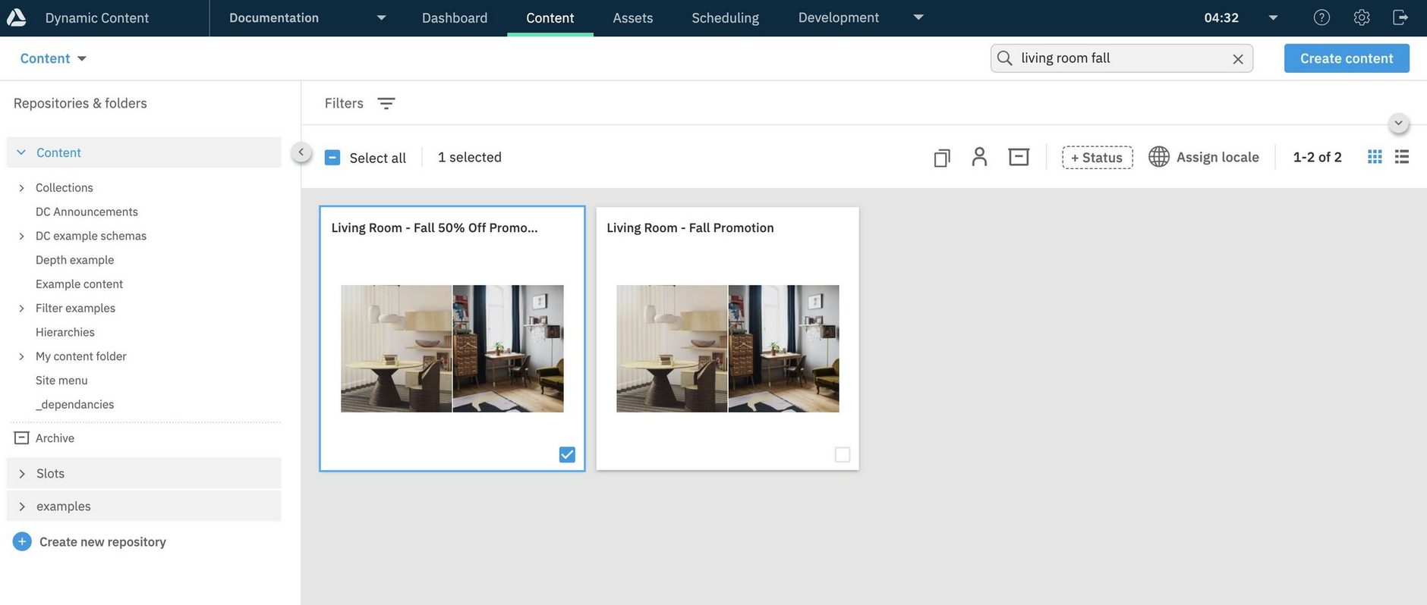Click the log out icon
1427x605 pixels.
click(1400, 17)
